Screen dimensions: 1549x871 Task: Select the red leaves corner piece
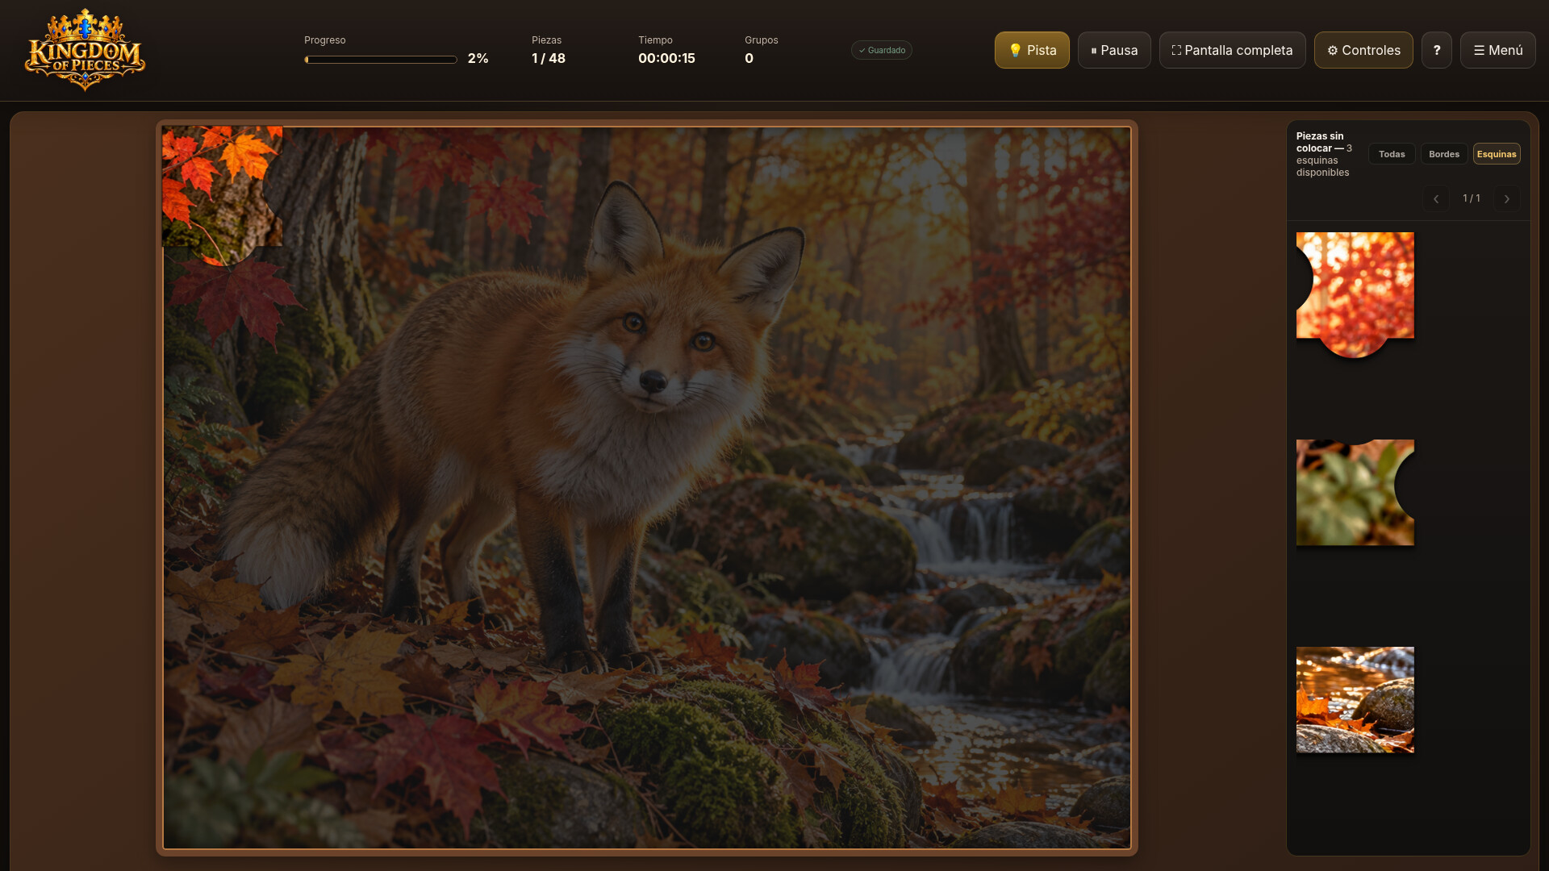pos(1355,294)
